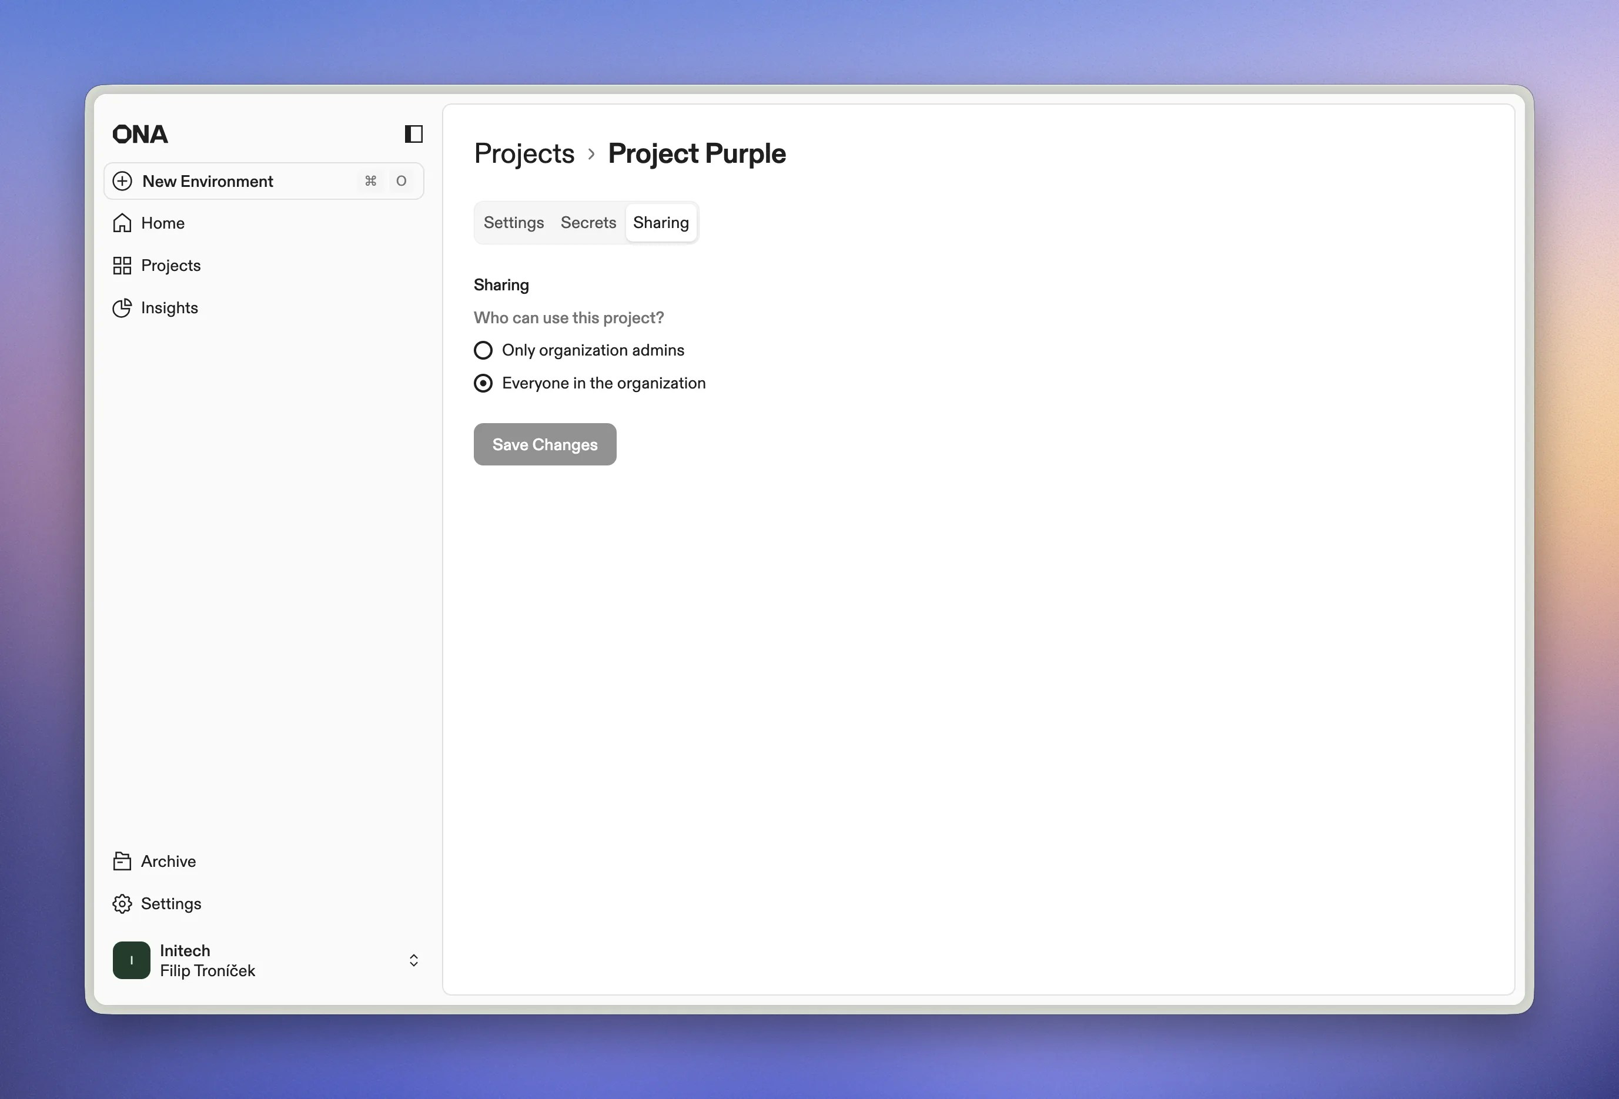Switch to the Secrets tab
Viewport: 1619px width, 1099px height.
[588, 223]
